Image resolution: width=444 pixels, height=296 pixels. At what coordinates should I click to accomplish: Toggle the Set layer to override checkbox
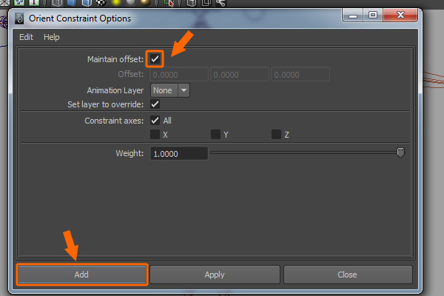click(x=155, y=104)
